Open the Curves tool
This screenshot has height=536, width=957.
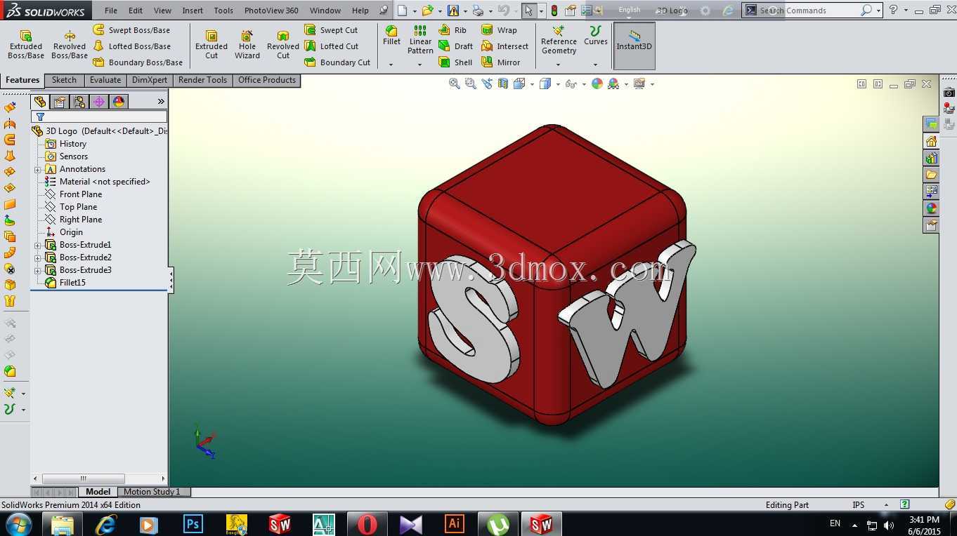click(x=595, y=36)
